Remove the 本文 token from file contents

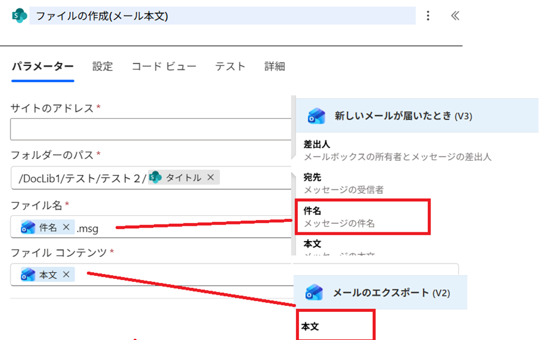coord(66,275)
